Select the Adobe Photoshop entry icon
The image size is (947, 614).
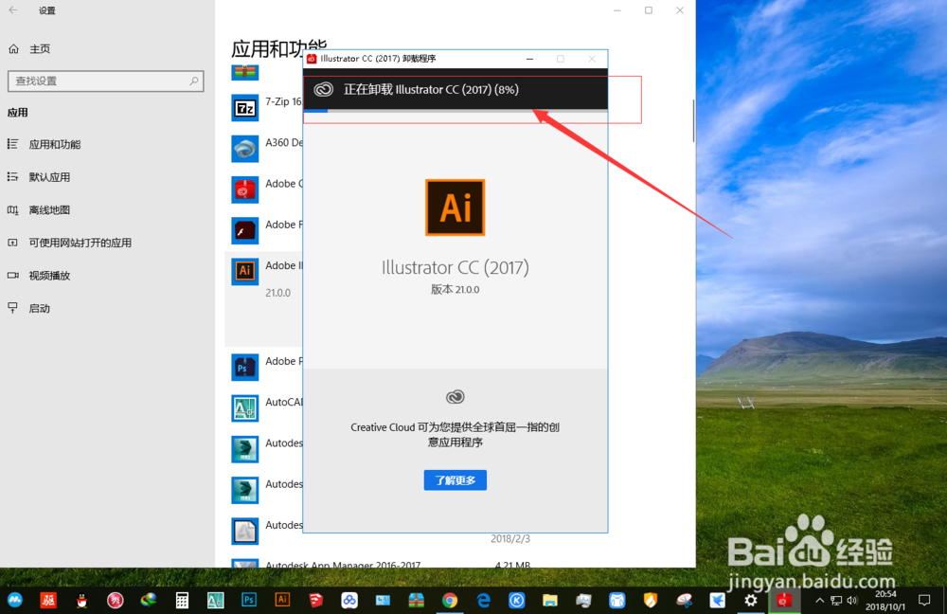coord(244,367)
